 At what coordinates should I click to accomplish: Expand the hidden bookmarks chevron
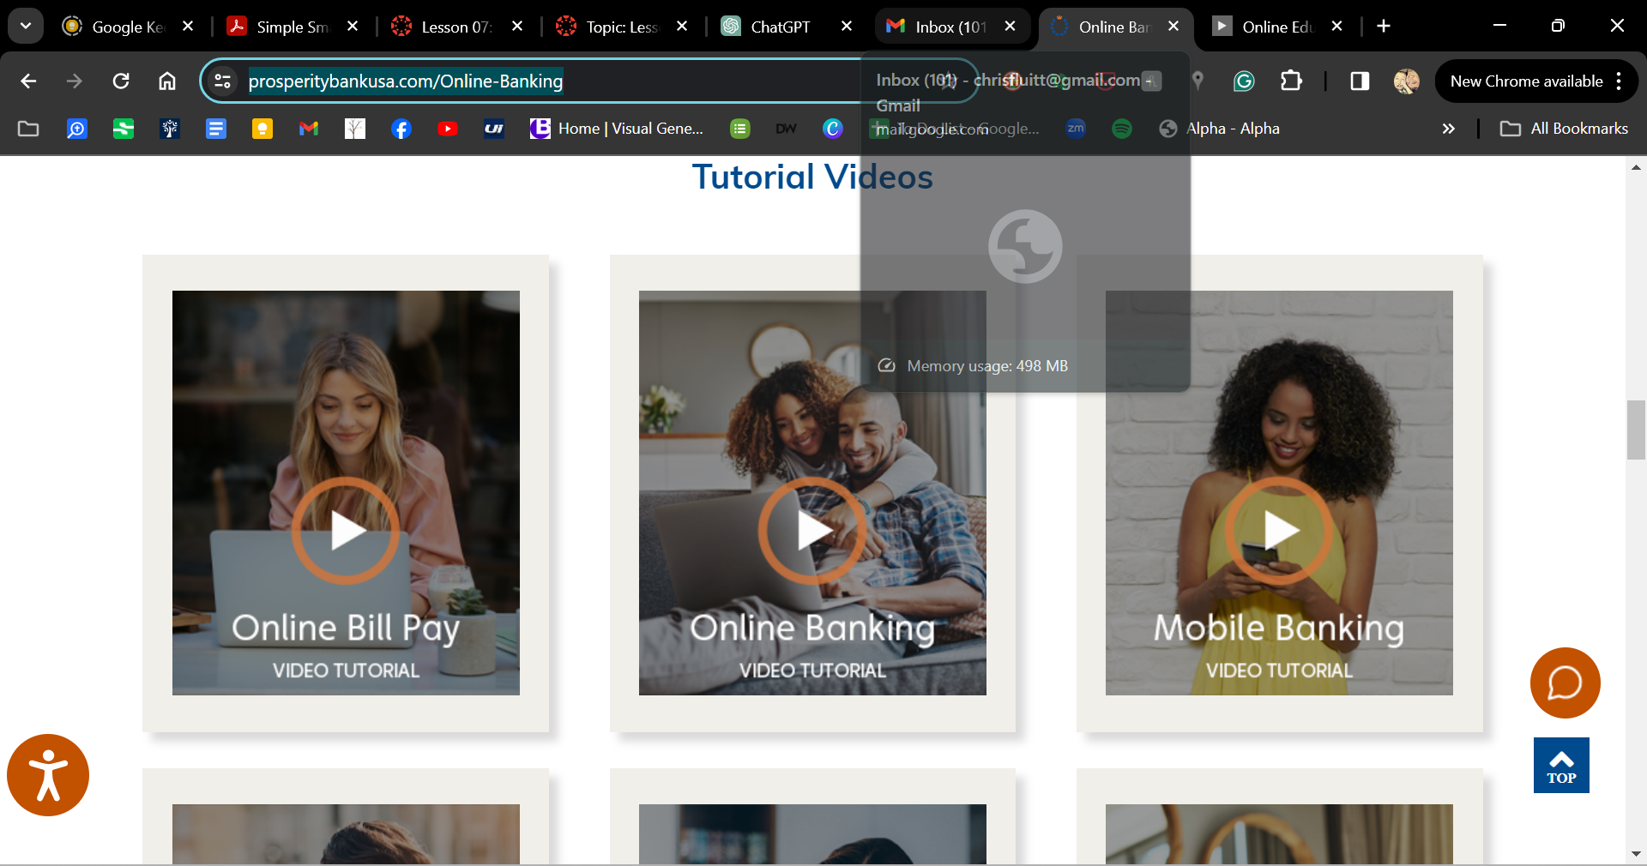coord(1449,129)
